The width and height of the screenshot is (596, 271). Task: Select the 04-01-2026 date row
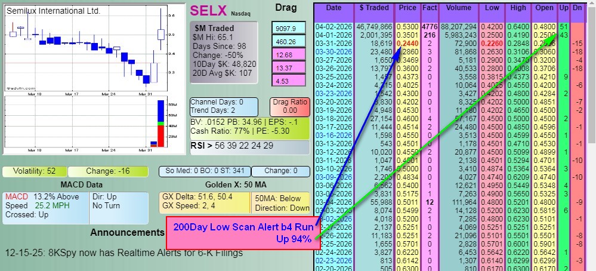pos(333,35)
